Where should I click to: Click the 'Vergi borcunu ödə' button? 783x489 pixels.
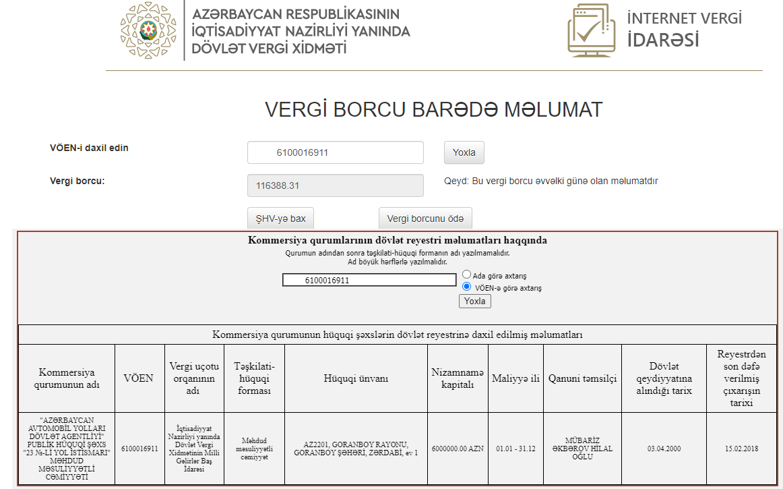425,219
